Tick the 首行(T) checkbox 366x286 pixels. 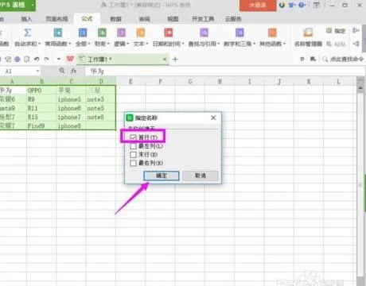pos(133,137)
